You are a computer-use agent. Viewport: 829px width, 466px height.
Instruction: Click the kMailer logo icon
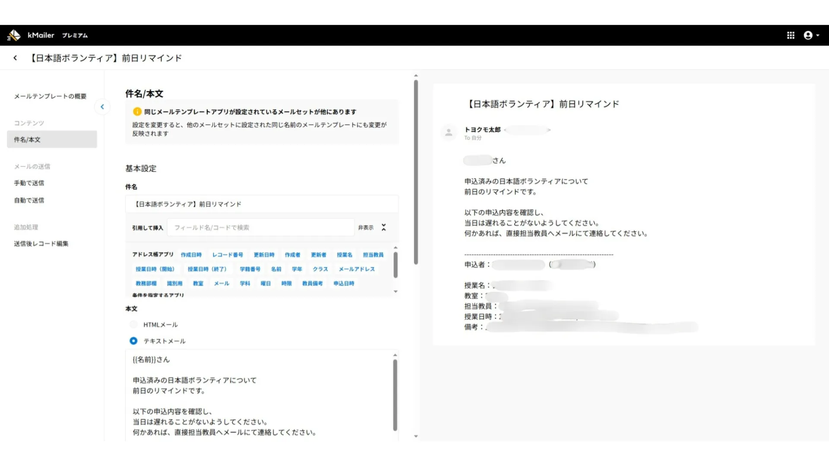pos(14,35)
